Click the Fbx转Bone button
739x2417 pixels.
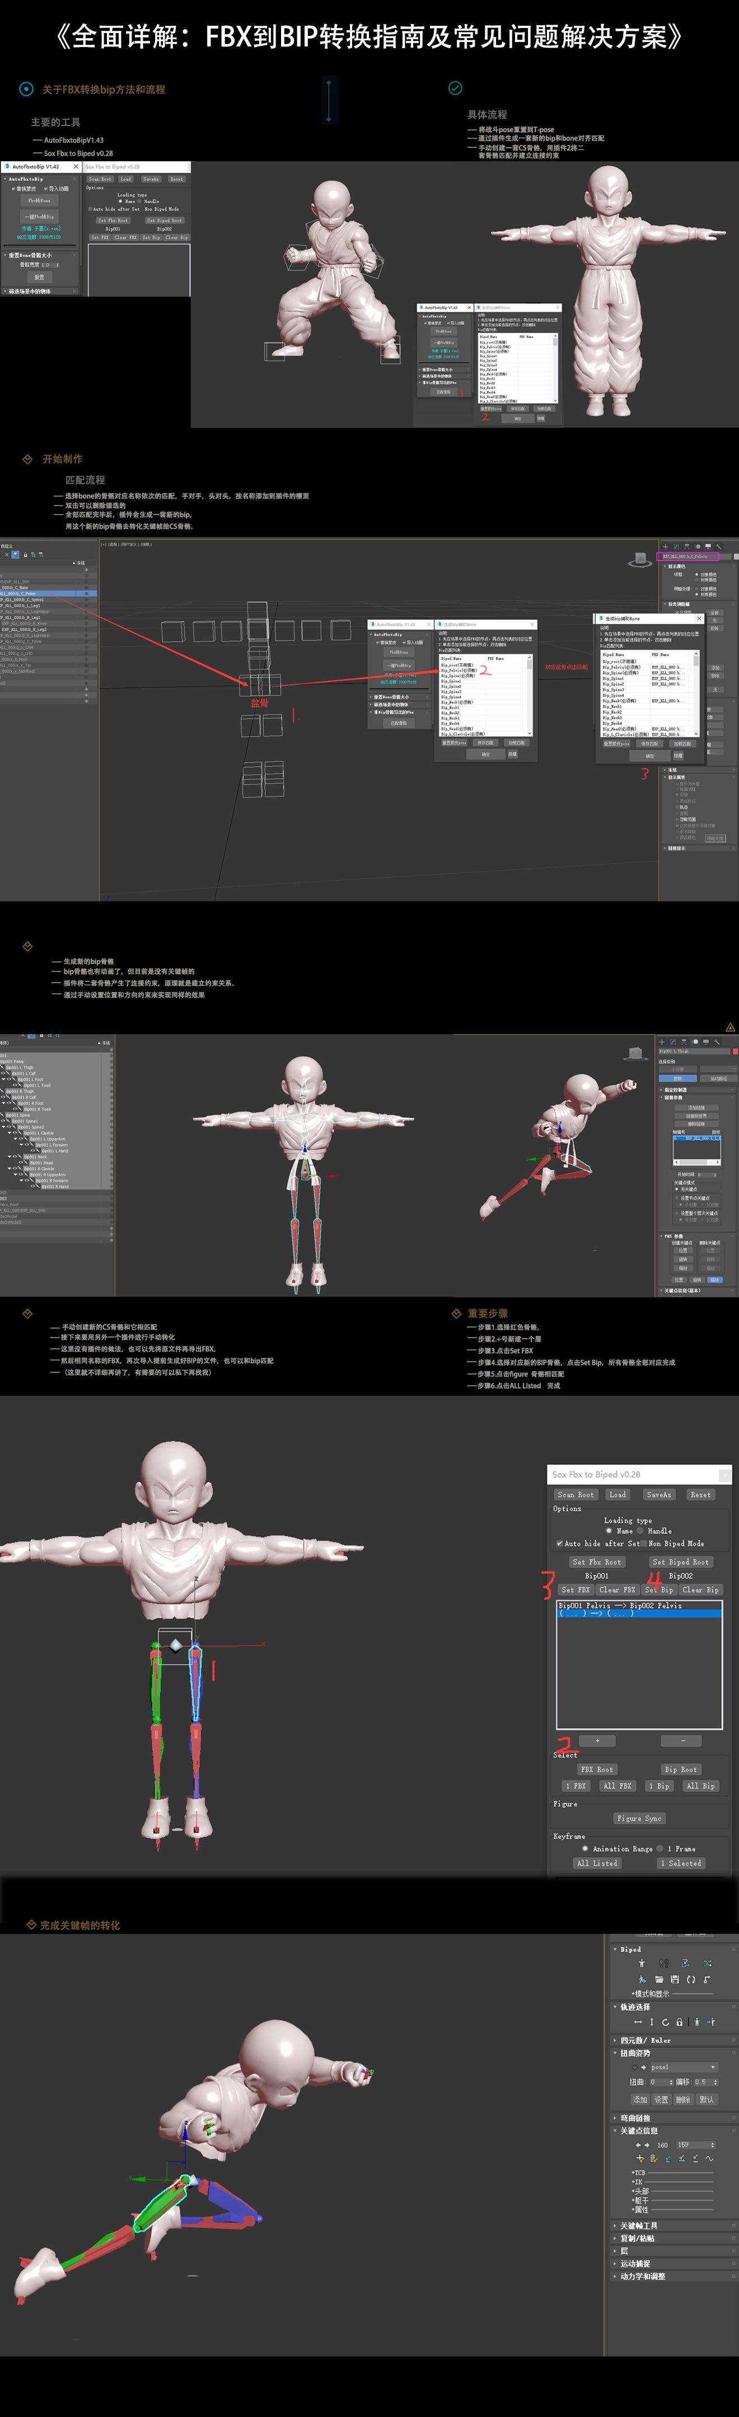tap(39, 201)
